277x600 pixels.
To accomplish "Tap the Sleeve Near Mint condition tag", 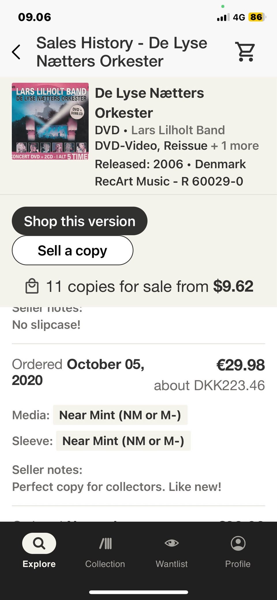I will click(x=123, y=441).
